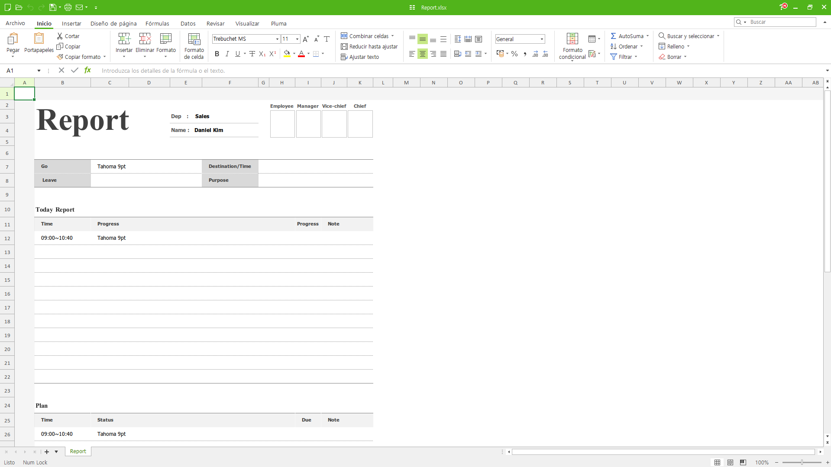
Task: Expand the General number format dropdown
Action: 542,39
